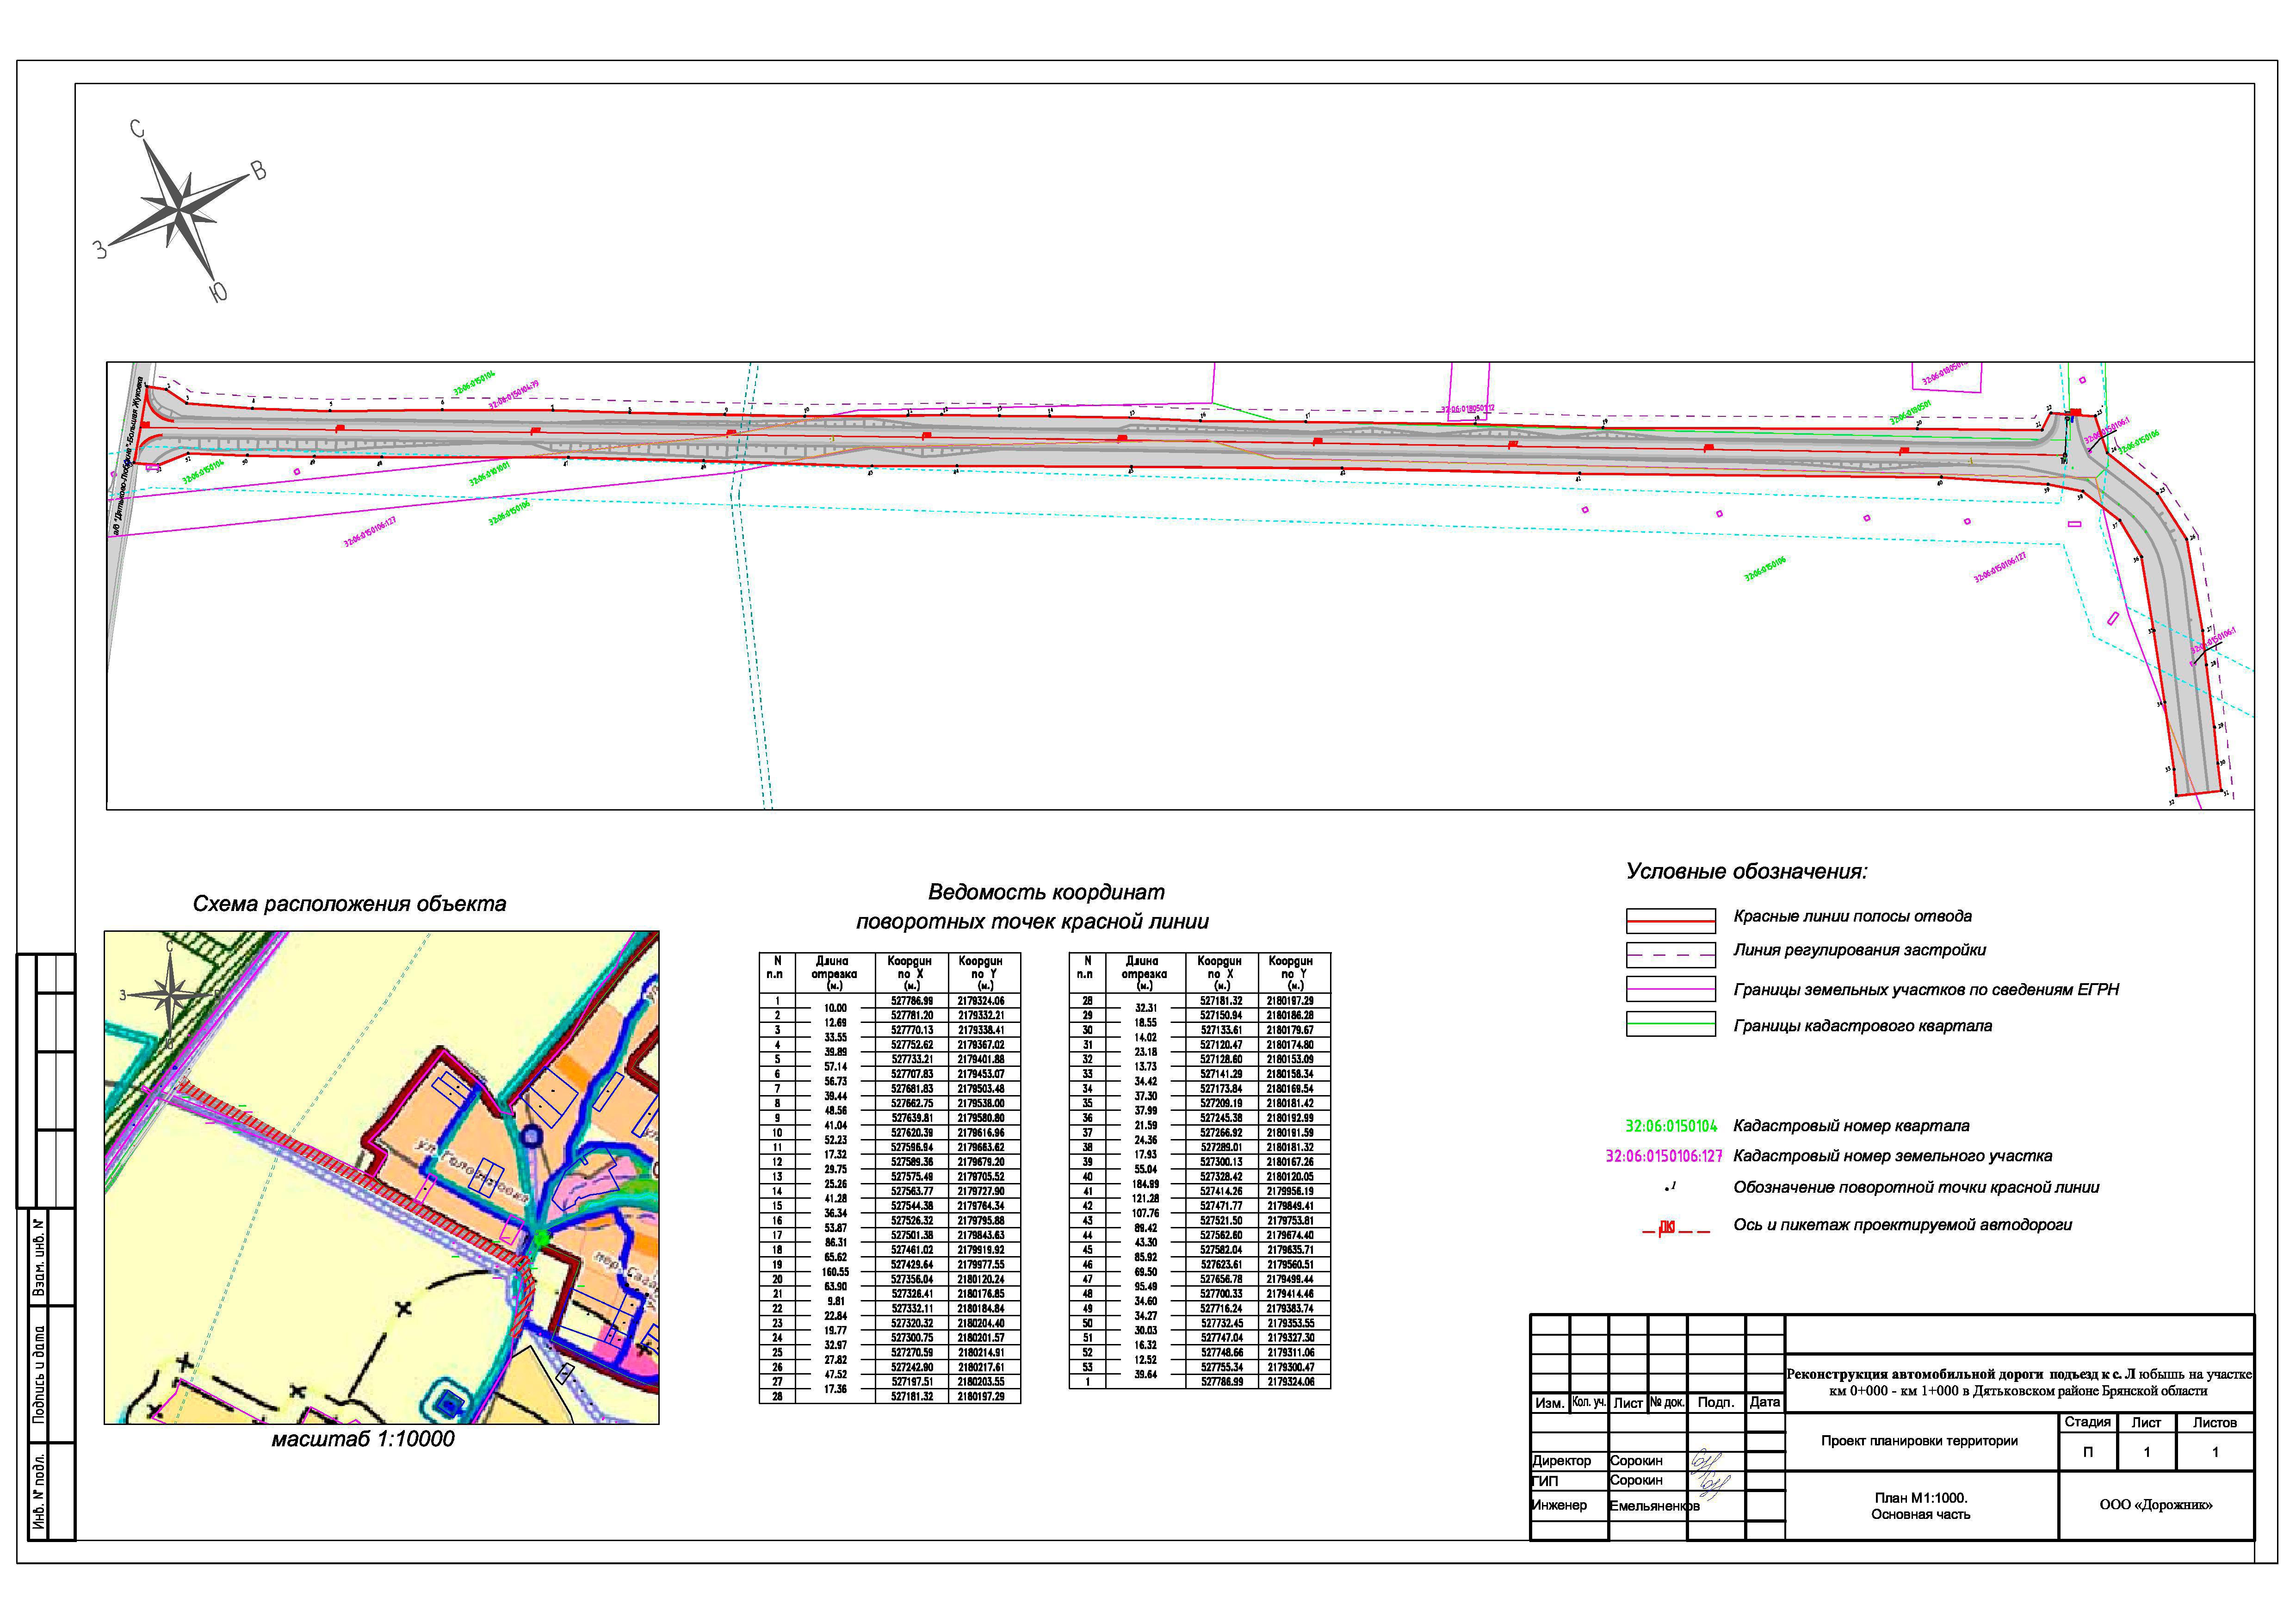Viewport: 2296px width, 1623px height.
Task: Click the green 32:06:0150104 legend number
Action: click(x=1671, y=1126)
